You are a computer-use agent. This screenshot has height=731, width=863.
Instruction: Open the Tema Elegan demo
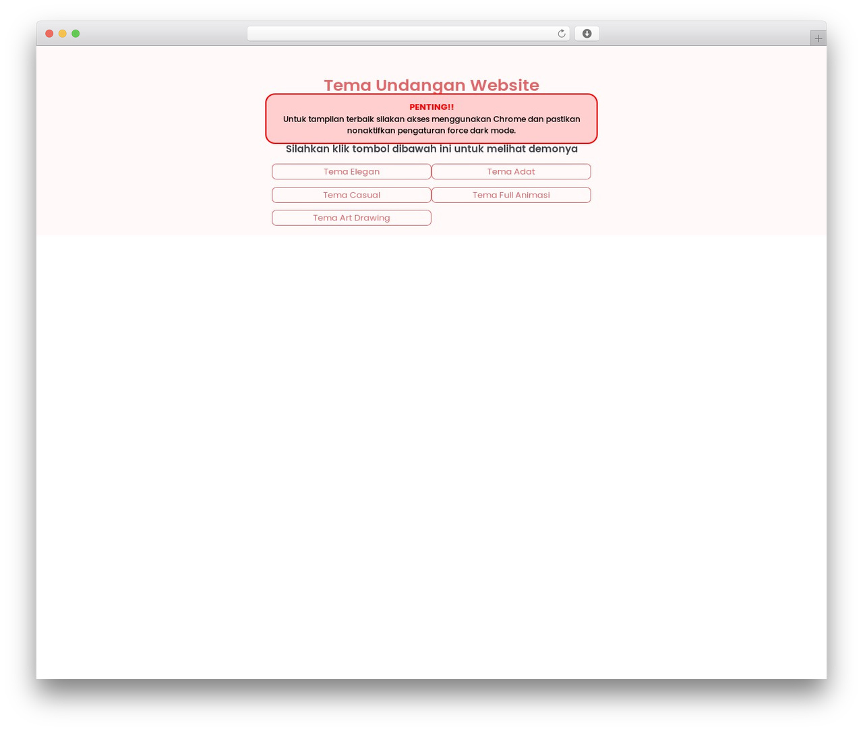click(x=351, y=171)
